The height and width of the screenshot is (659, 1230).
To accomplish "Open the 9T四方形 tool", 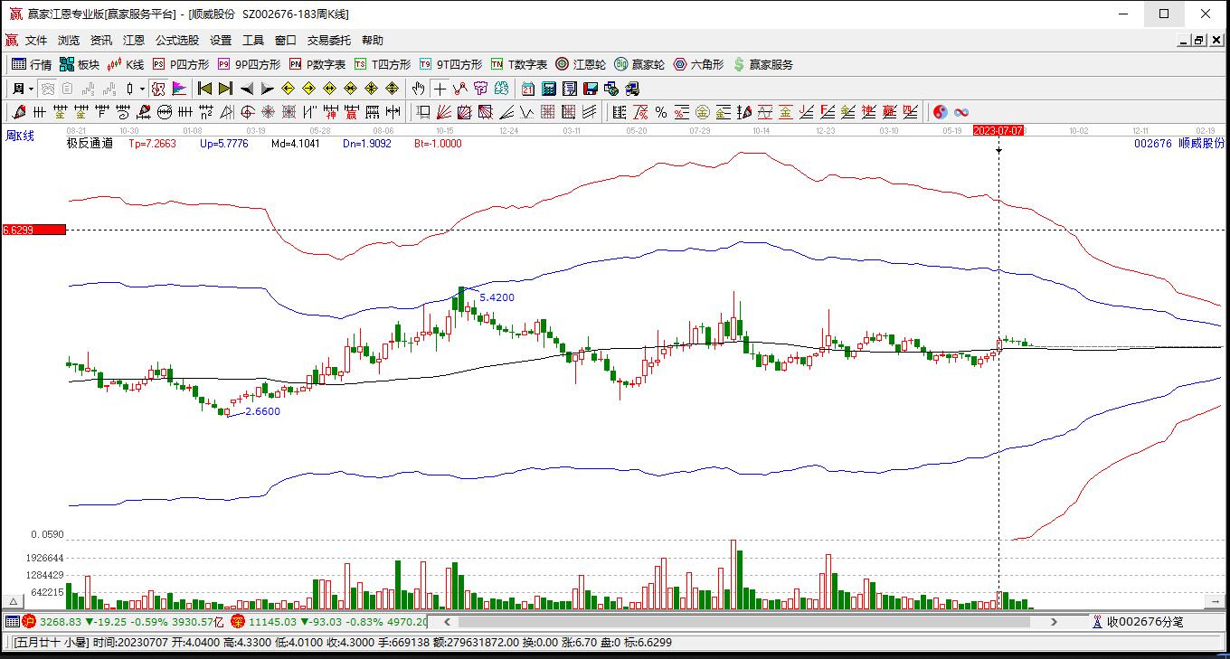I will click(x=450, y=64).
